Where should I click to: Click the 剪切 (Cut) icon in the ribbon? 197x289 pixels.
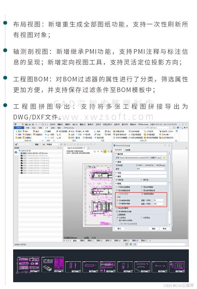[x=17, y=131]
